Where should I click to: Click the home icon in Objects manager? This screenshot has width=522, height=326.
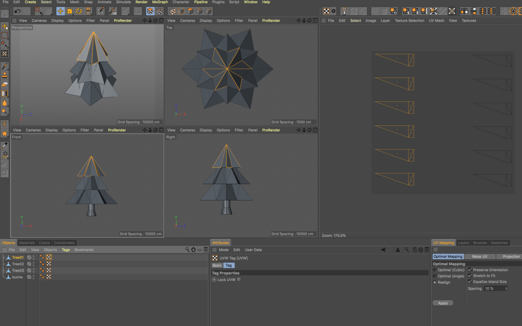point(193,250)
